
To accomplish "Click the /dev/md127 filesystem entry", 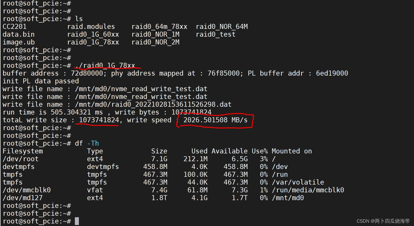I will click(23, 198).
